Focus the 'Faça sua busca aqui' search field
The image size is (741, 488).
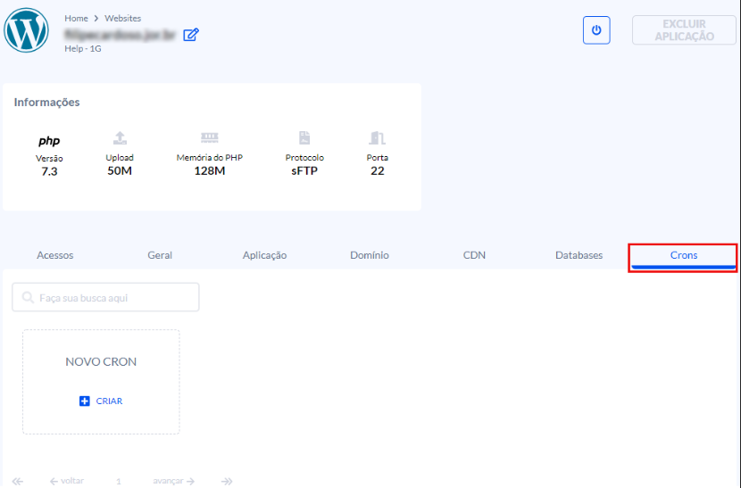click(x=105, y=297)
